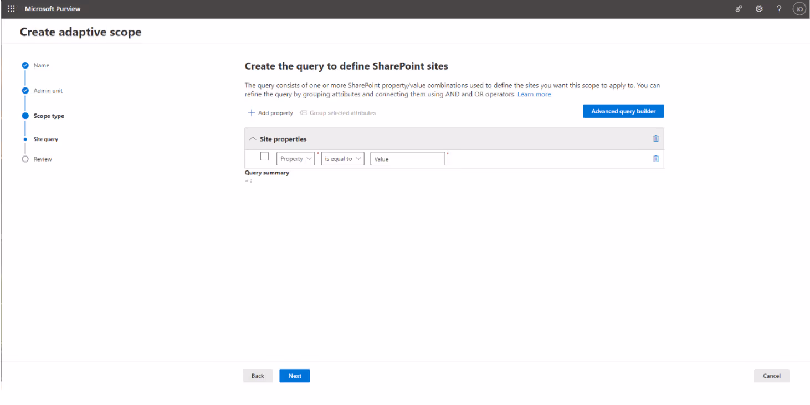The height and width of the screenshot is (405, 810).
Task: Click the Admin unit step label
Action: [x=48, y=91]
